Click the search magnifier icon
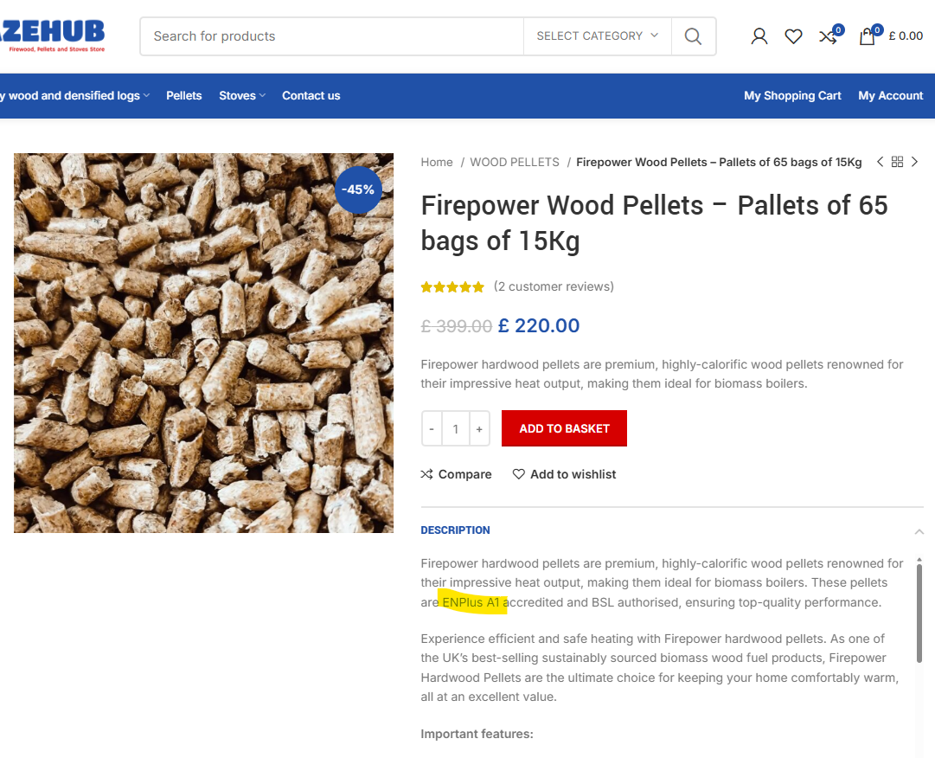 click(693, 36)
